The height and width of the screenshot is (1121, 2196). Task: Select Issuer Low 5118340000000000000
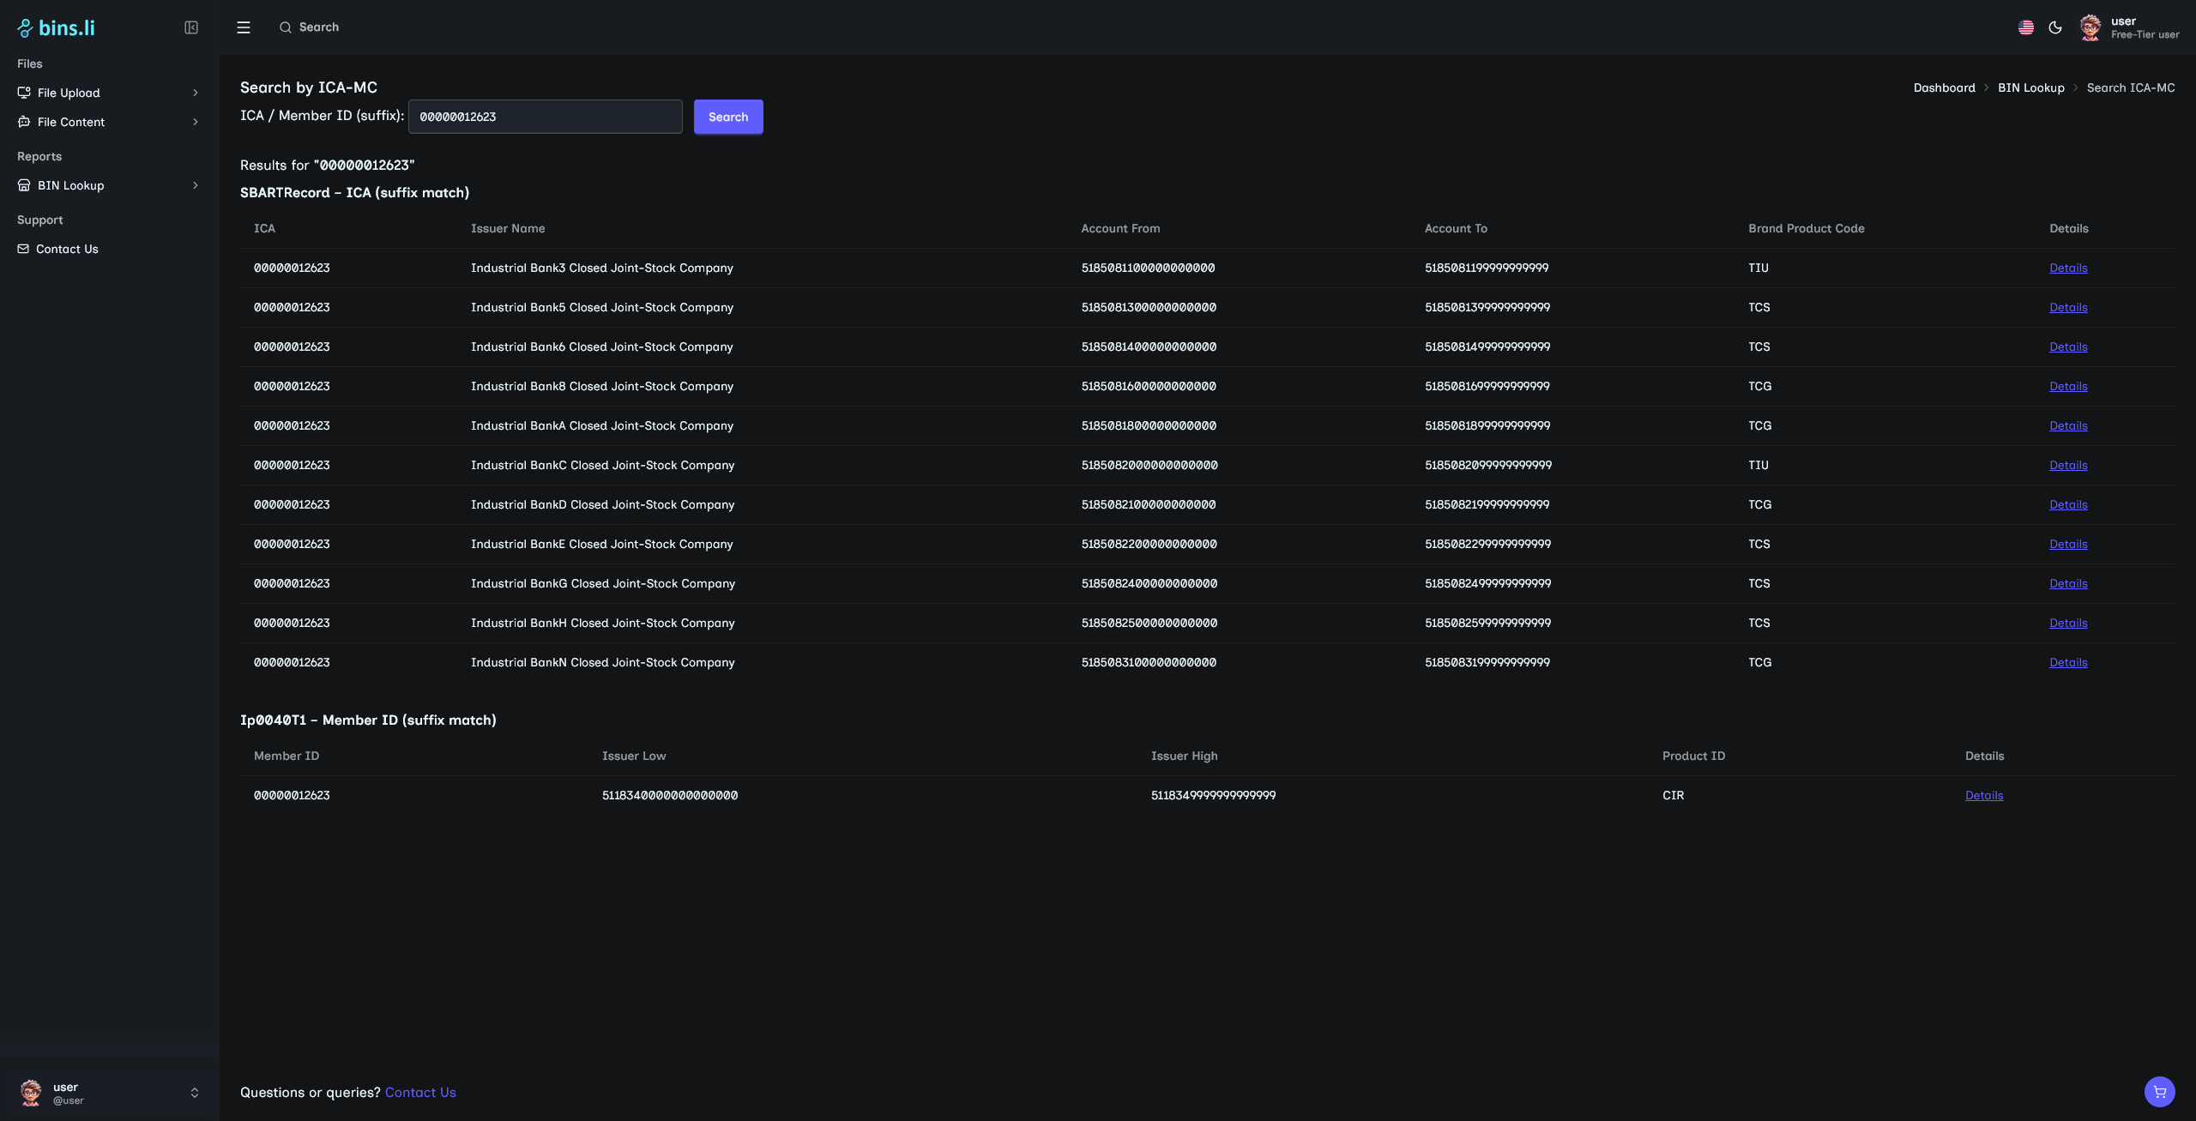coord(670,795)
